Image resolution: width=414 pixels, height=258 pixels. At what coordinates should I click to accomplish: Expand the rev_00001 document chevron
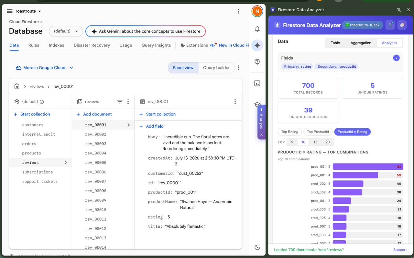[x=128, y=125]
